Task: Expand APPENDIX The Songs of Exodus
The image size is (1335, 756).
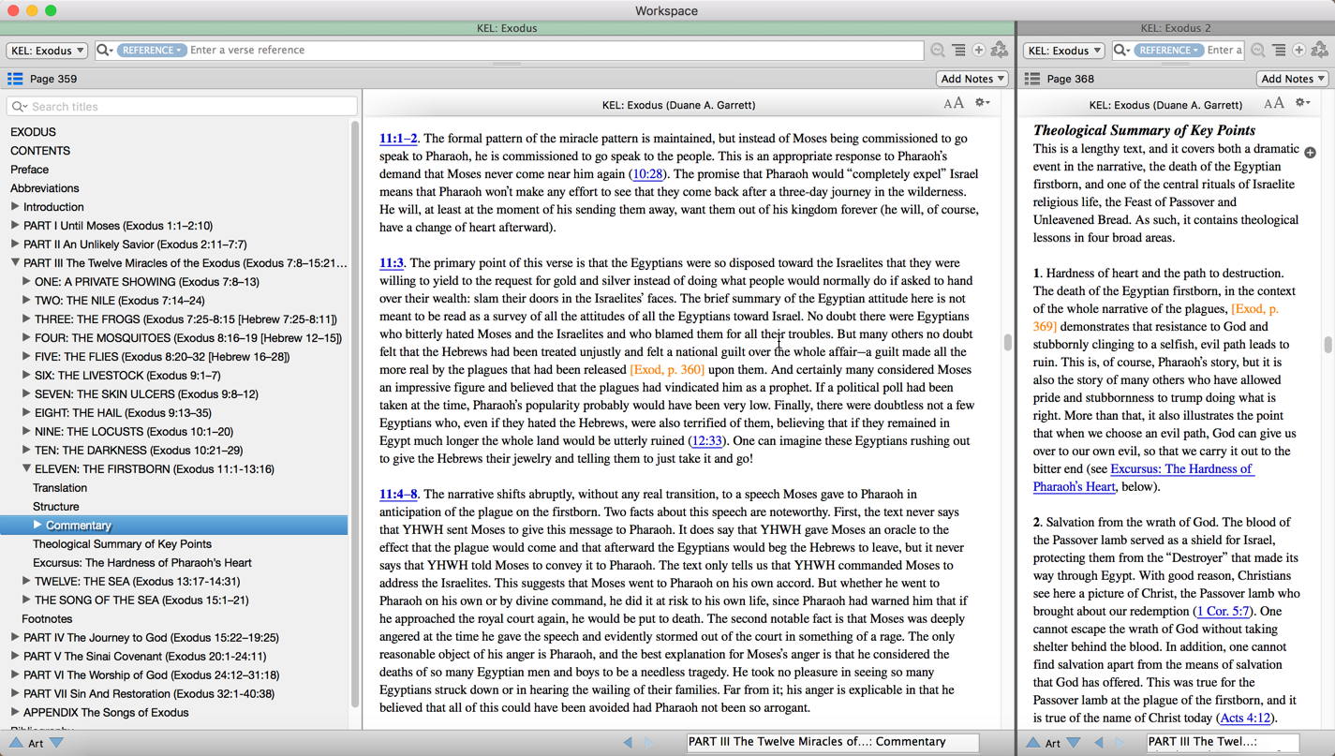Action: pos(15,712)
